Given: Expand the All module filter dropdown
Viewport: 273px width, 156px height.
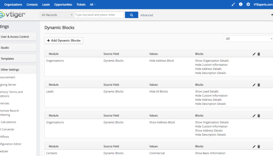Looking at the screenshot, I should tap(249, 39).
